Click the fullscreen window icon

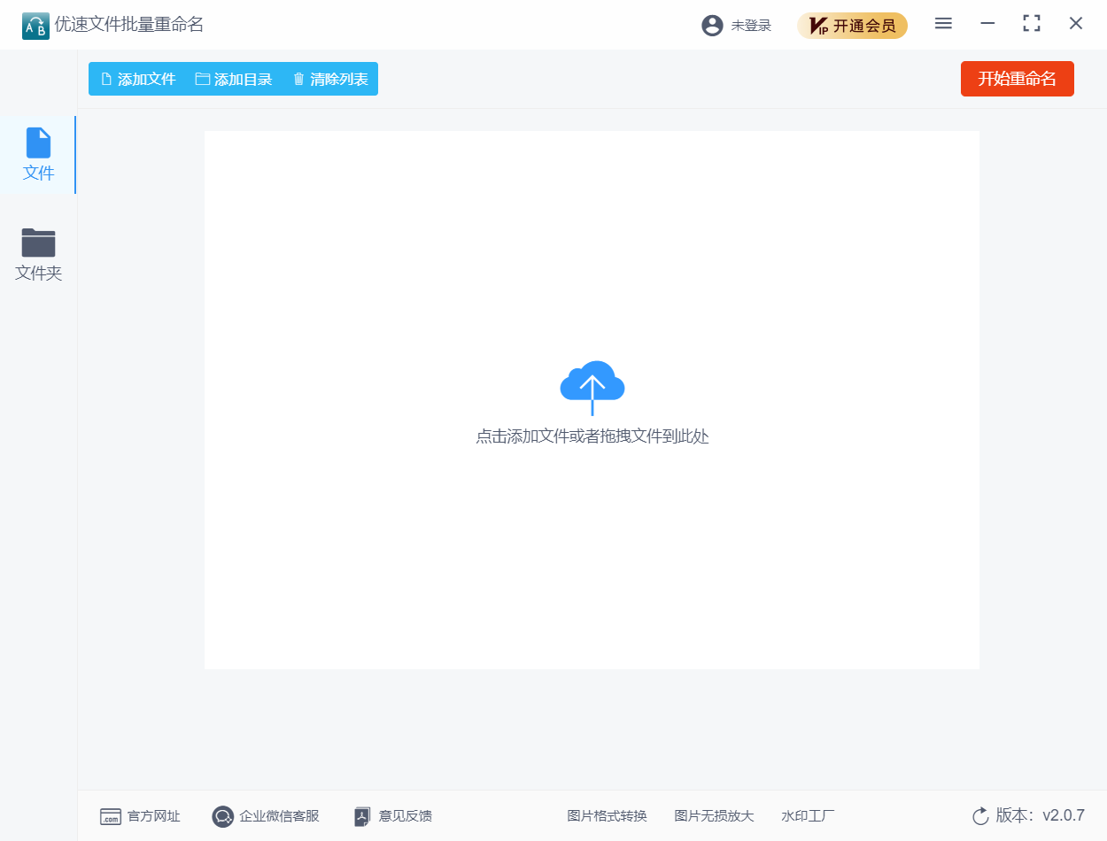coord(1031,24)
